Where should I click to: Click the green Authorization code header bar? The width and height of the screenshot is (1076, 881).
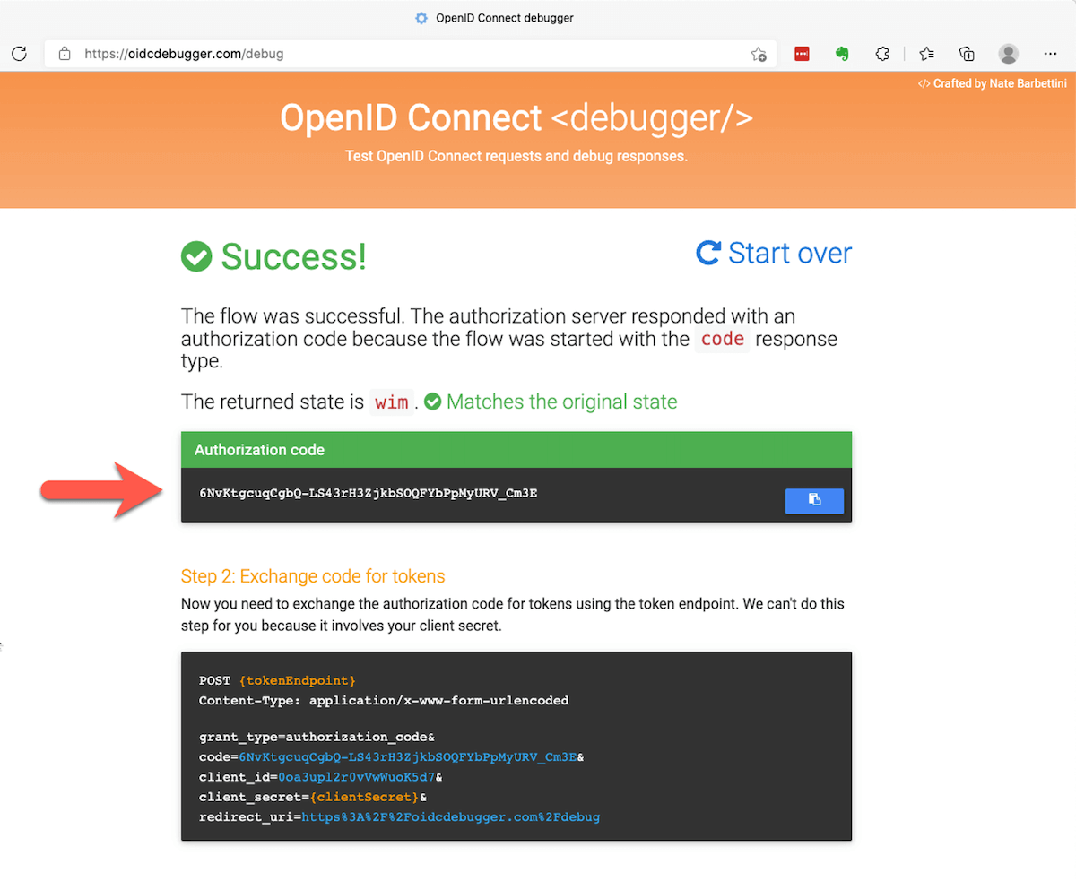516,450
